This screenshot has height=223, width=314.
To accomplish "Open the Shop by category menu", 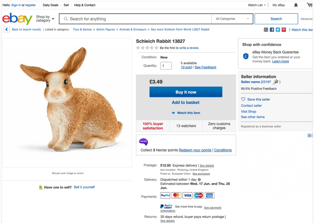I will click(x=45, y=19).
